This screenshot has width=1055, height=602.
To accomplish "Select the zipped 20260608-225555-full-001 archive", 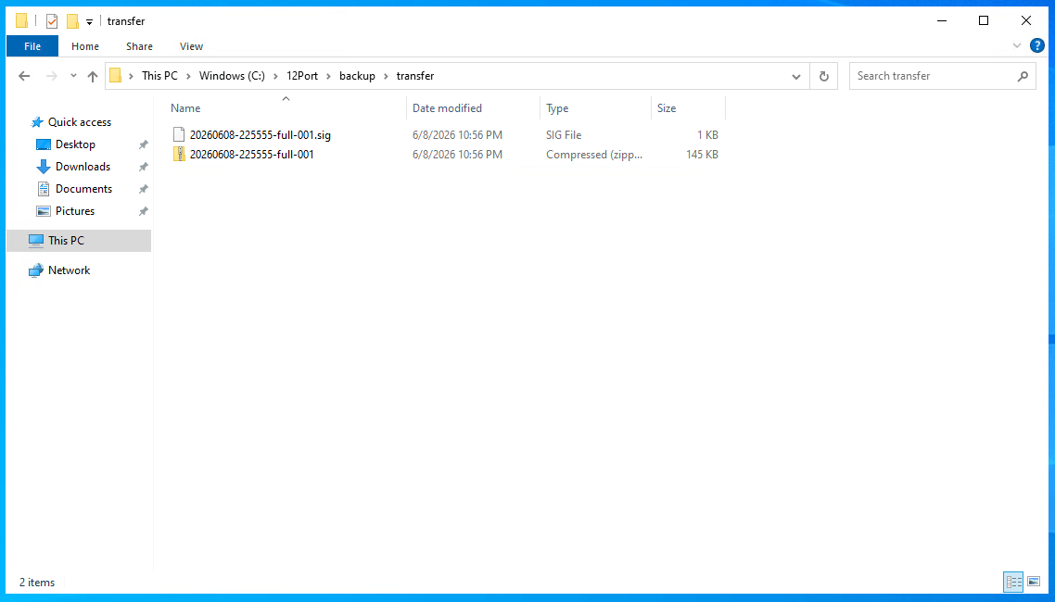I will (251, 155).
